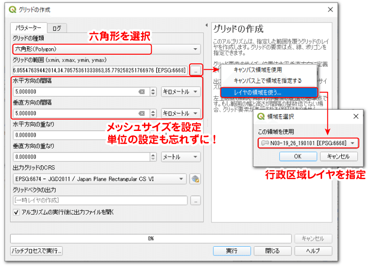
Task: Switch to the パラメーター tab
Action: pos(29,28)
